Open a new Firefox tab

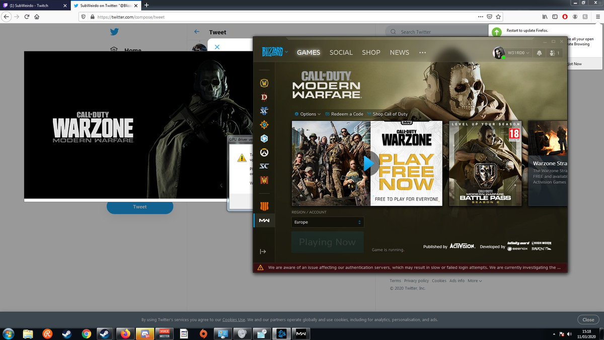point(146,5)
